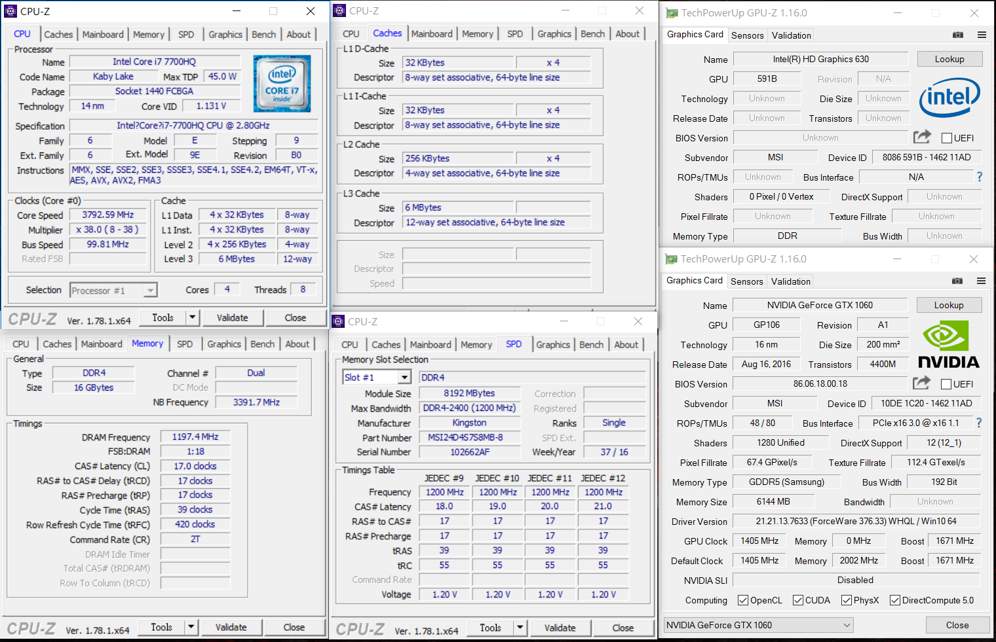Open About tab in the CPU-Z SPD window

click(626, 345)
